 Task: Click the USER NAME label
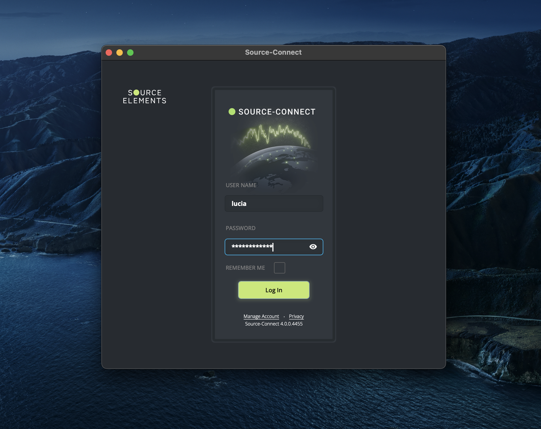241,185
